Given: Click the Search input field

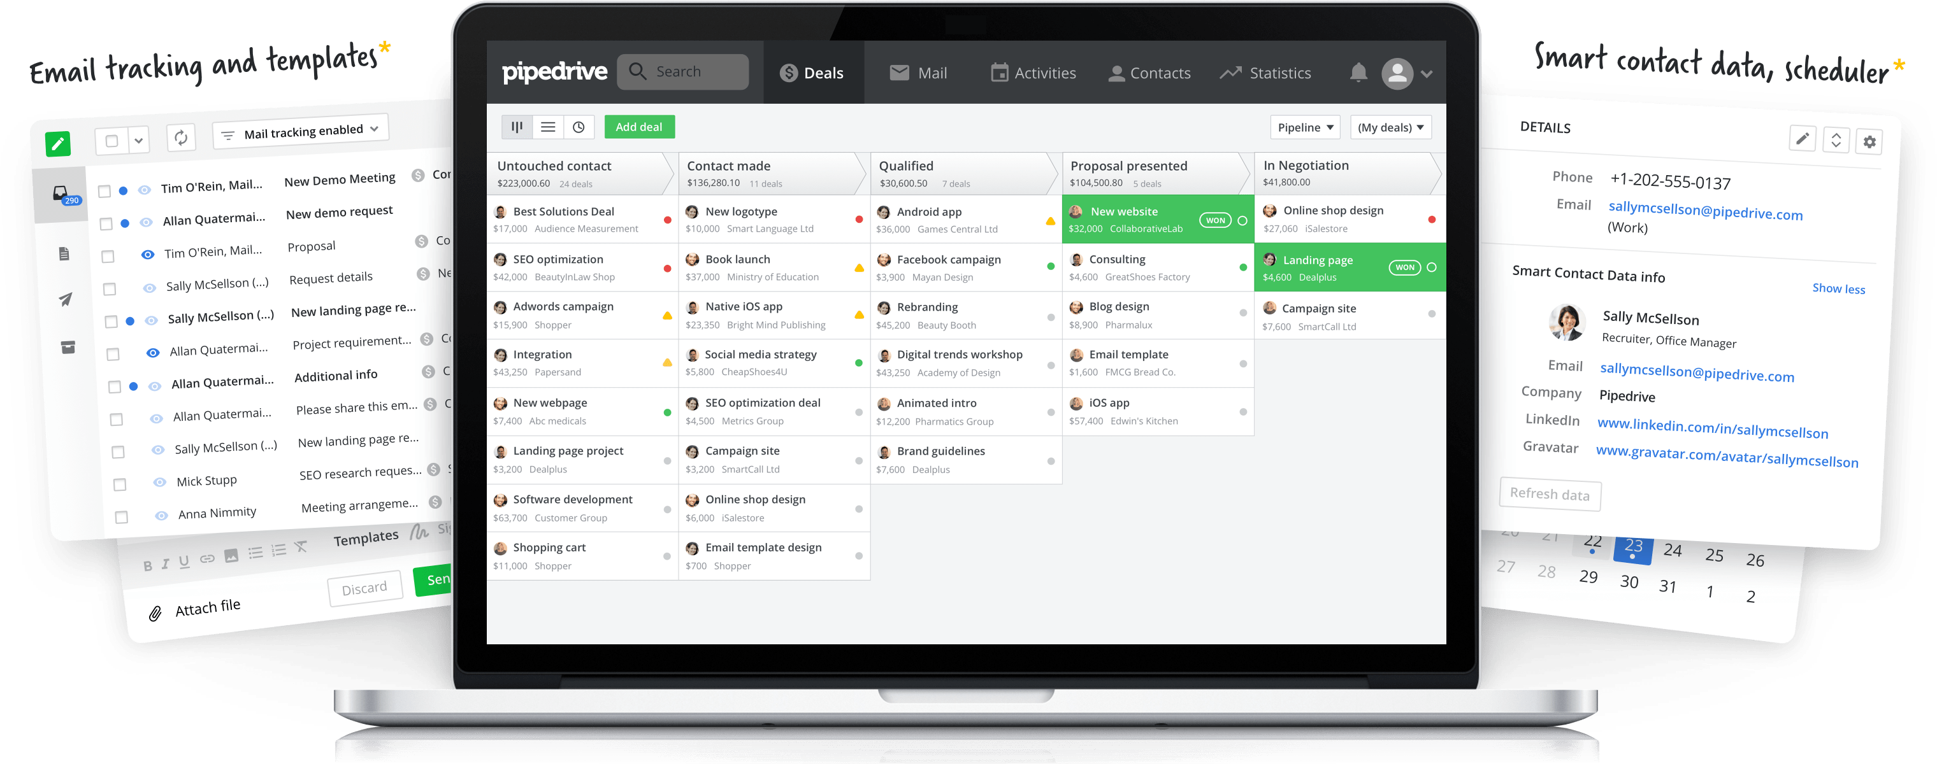Looking at the screenshot, I should tap(683, 71).
